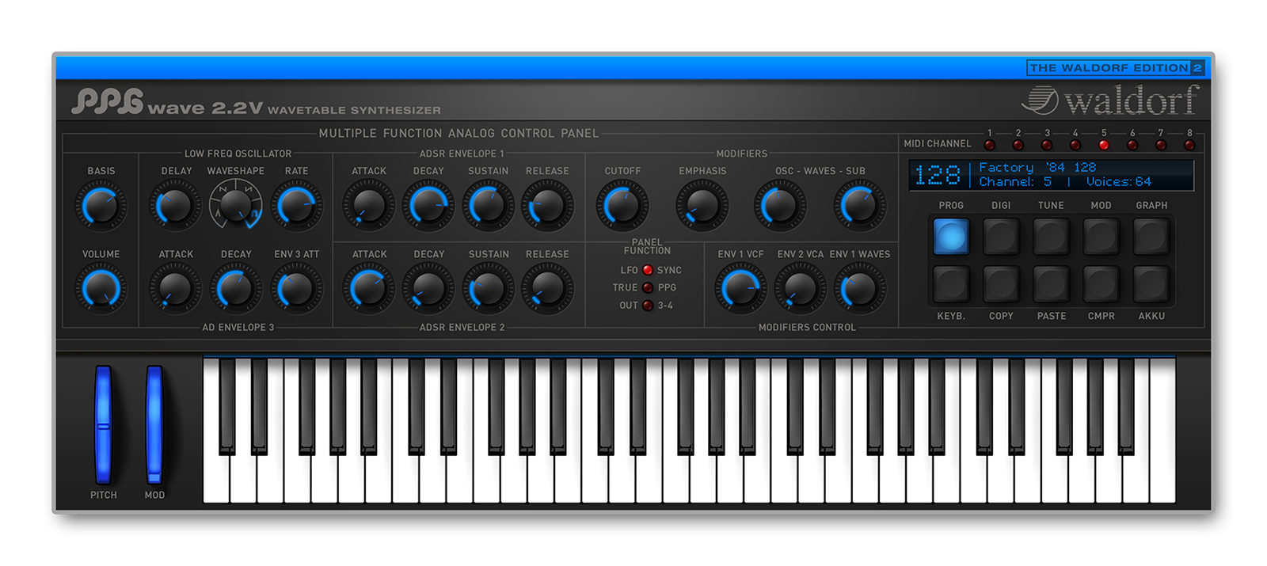Click the ADSR Envelope 1 ATTACK knob
The width and height of the screenshot is (1267, 566).
(368, 206)
